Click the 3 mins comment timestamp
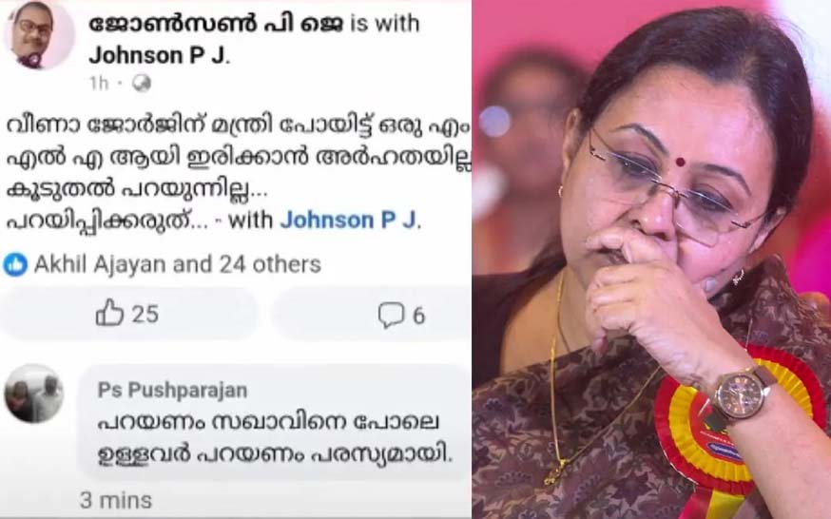 coord(116,500)
